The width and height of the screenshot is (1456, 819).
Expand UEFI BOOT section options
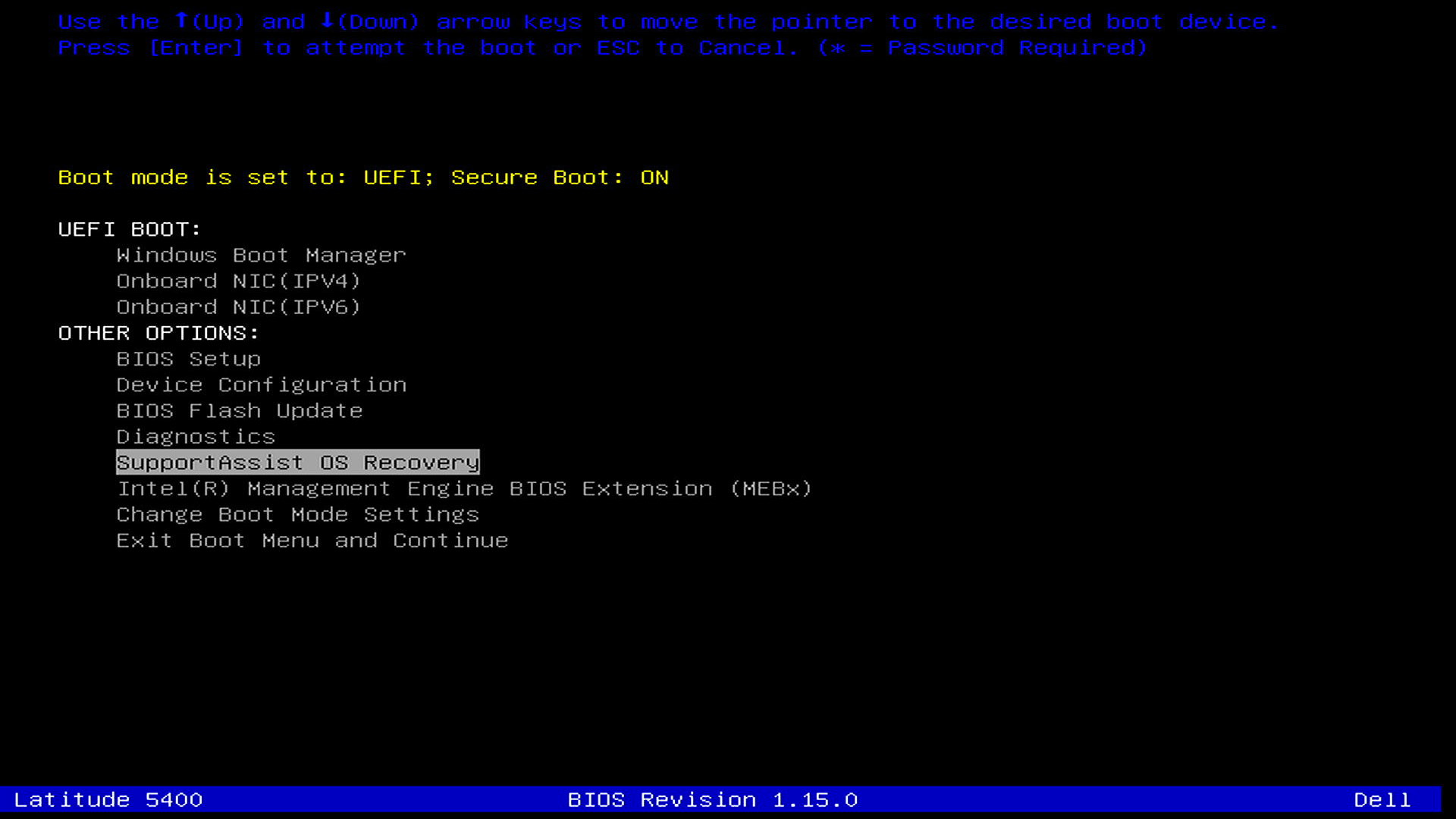pyautogui.click(x=130, y=228)
